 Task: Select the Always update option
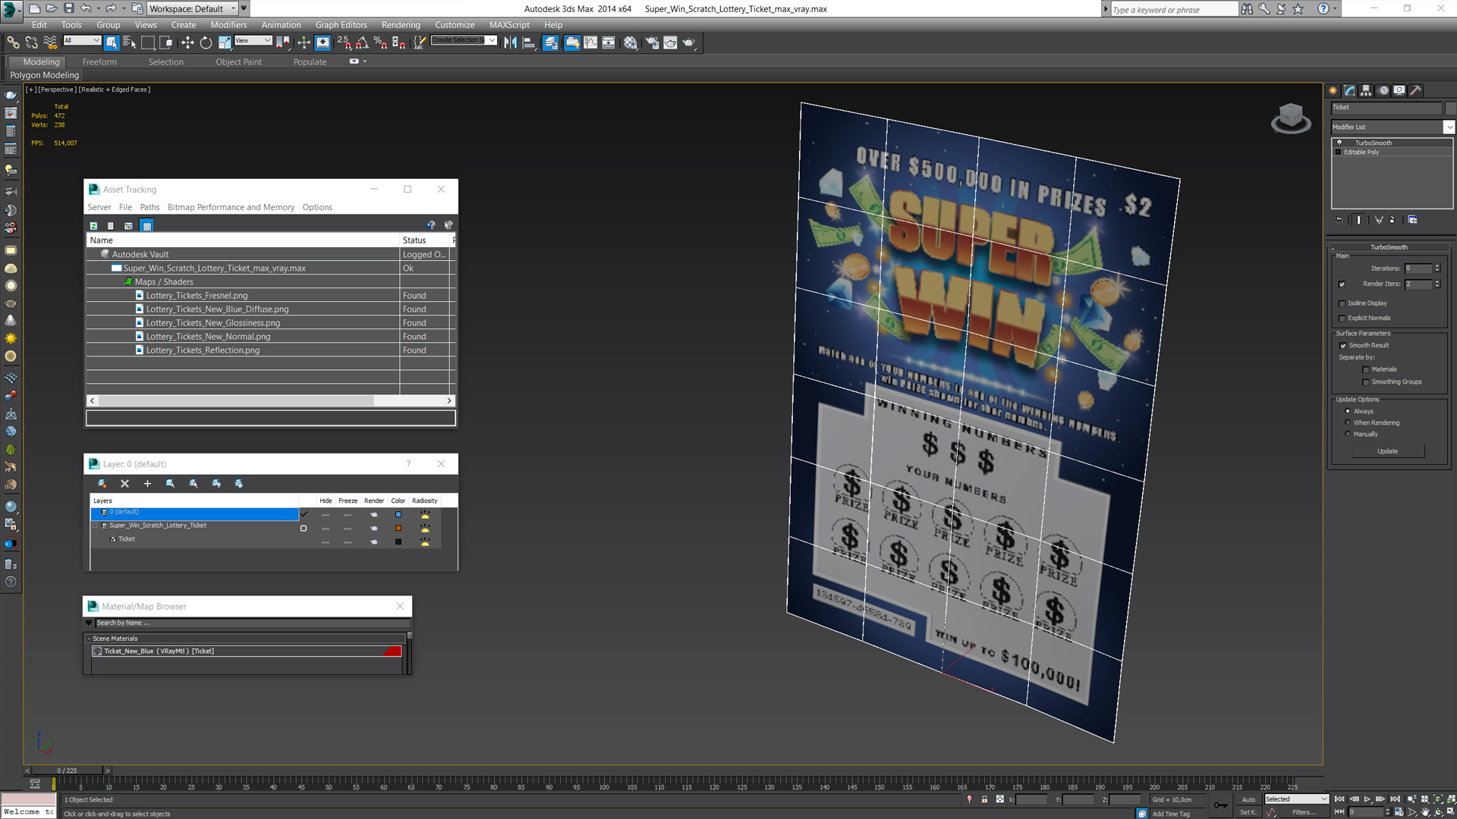[1348, 411]
